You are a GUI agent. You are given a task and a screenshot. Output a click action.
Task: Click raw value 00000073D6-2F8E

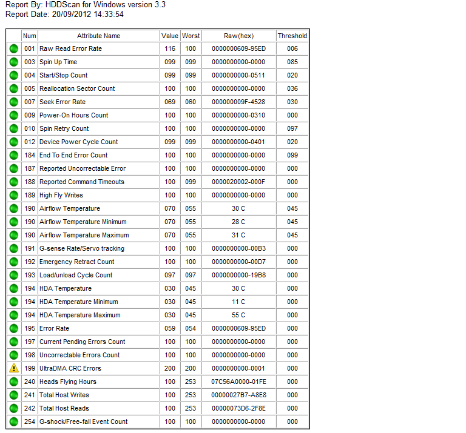[238, 408]
